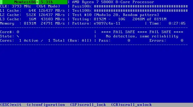Click the Errors count value

(x=182, y=41)
